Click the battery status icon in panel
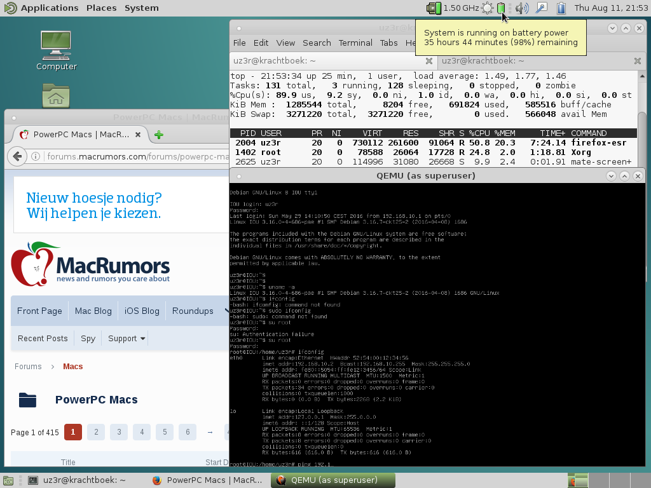This screenshot has width=651, height=488. click(501, 8)
